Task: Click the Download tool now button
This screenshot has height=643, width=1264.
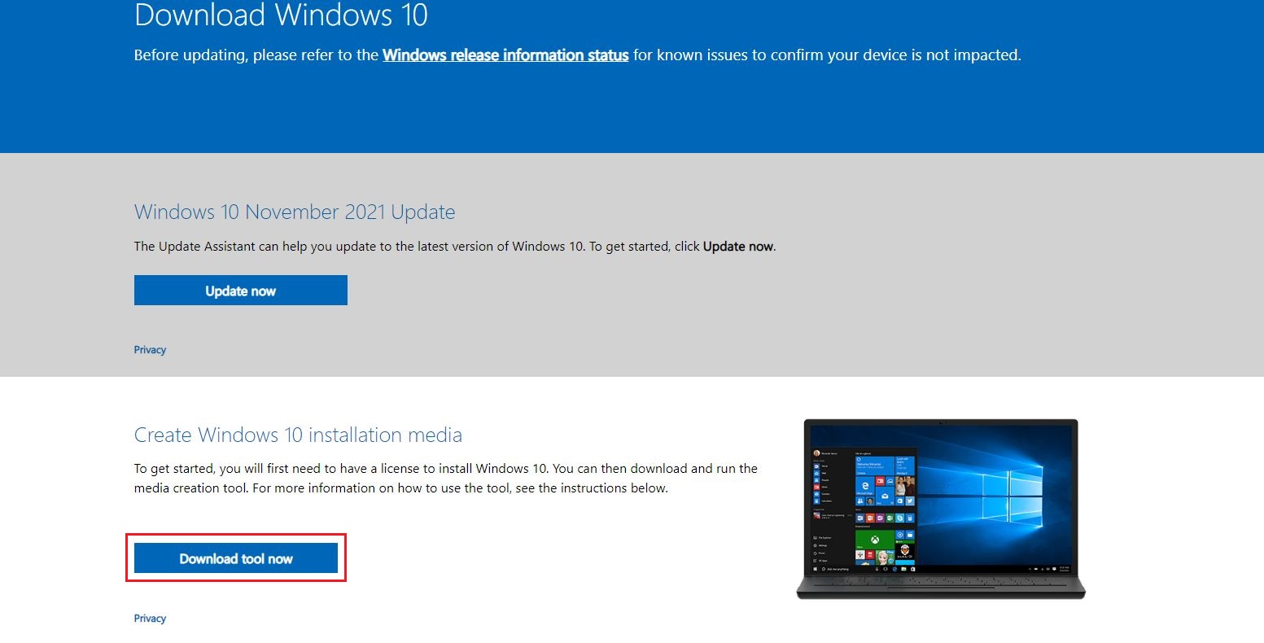Action: click(236, 558)
